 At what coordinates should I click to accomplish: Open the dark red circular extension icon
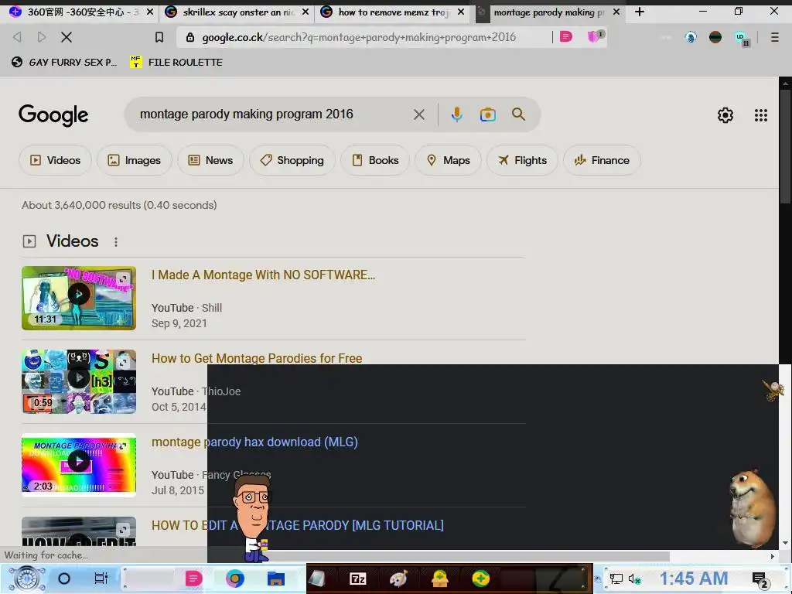(x=715, y=37)
